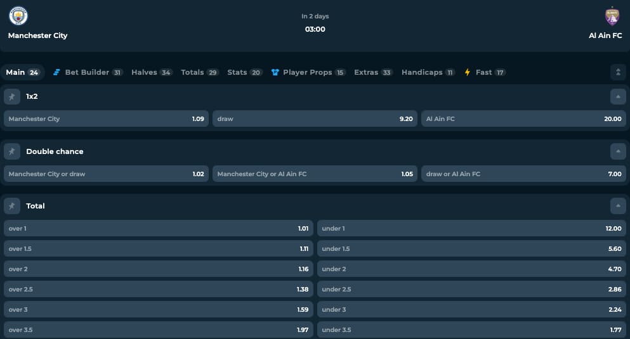
Task: Select Manchester City or draw at 1.02
Action: 106,174
